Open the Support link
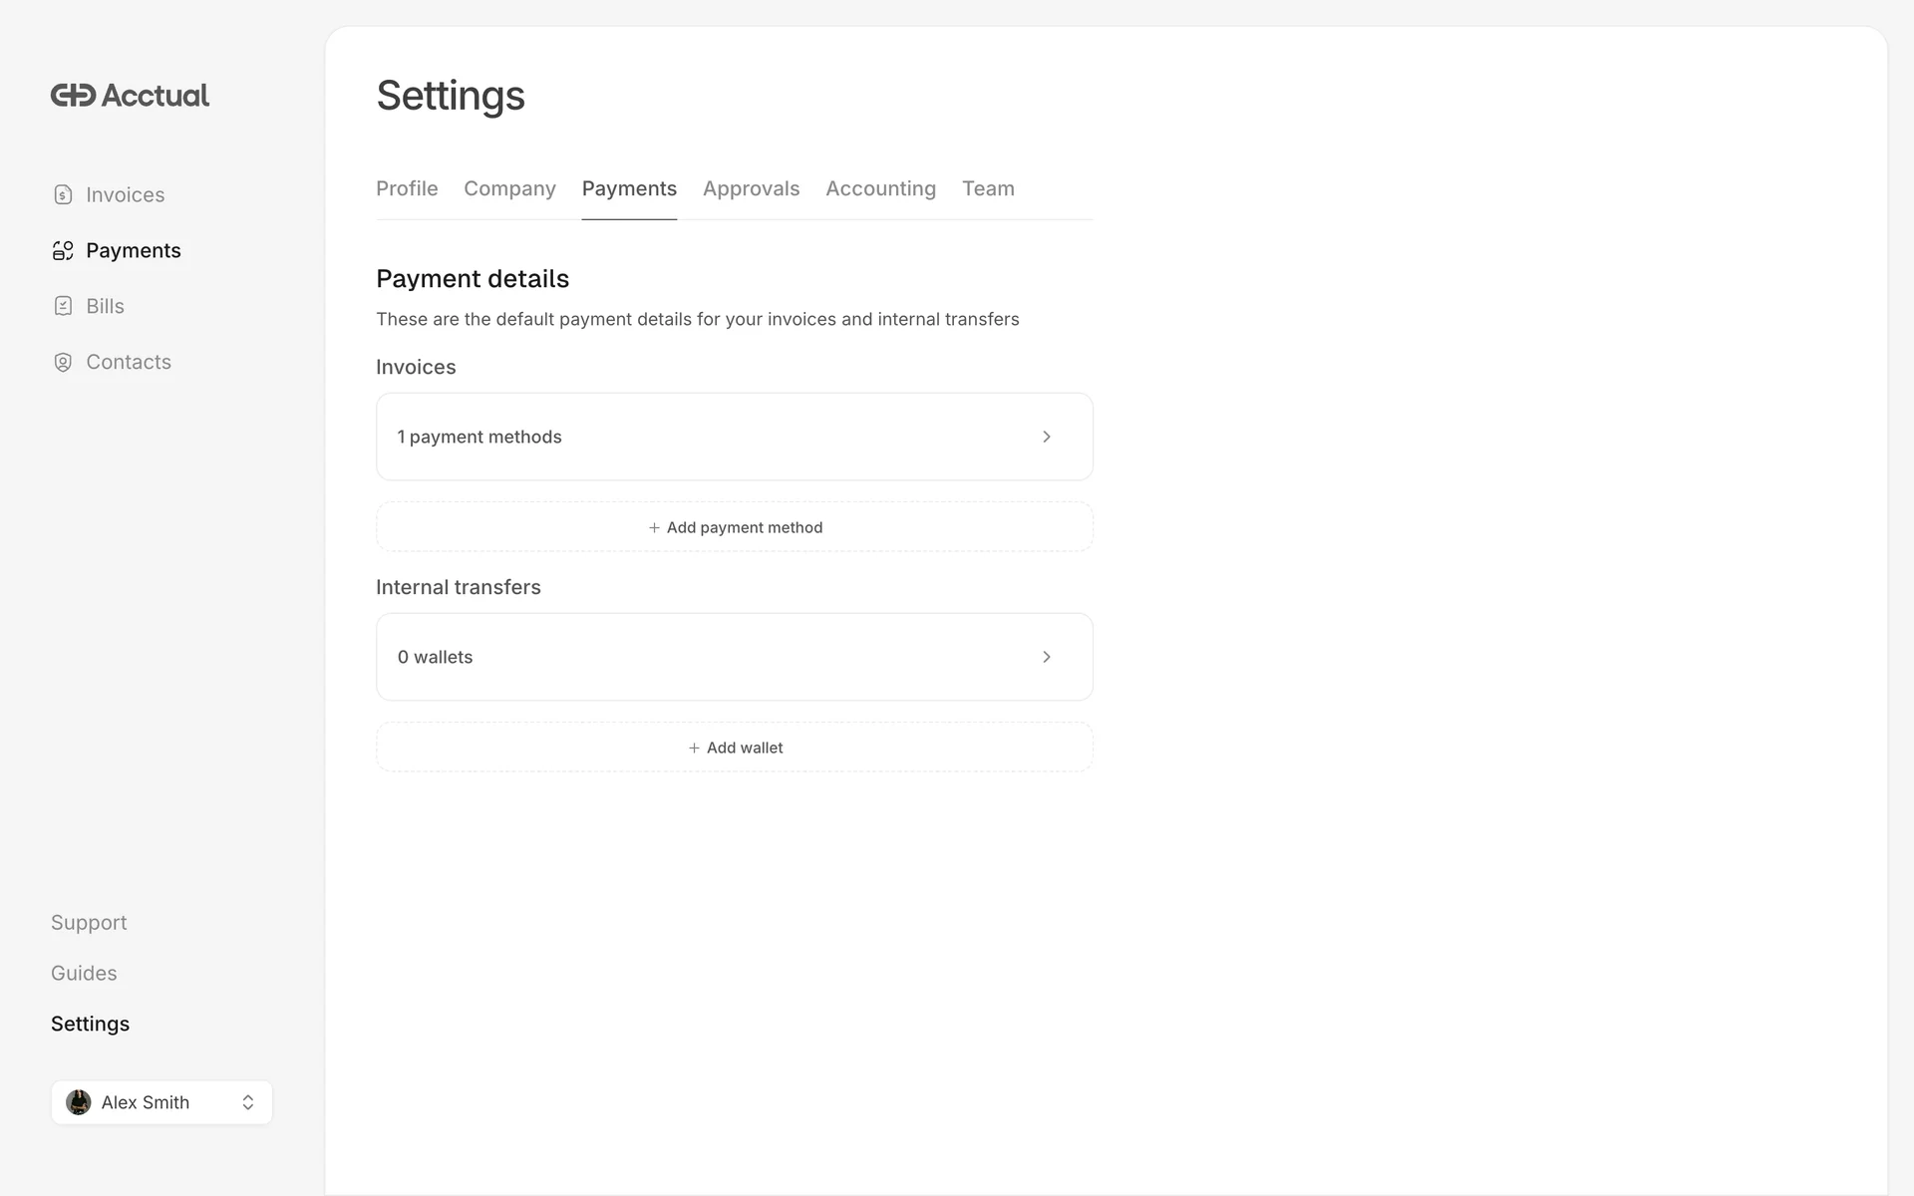The image size is (1914, 1196). [89, 923]
